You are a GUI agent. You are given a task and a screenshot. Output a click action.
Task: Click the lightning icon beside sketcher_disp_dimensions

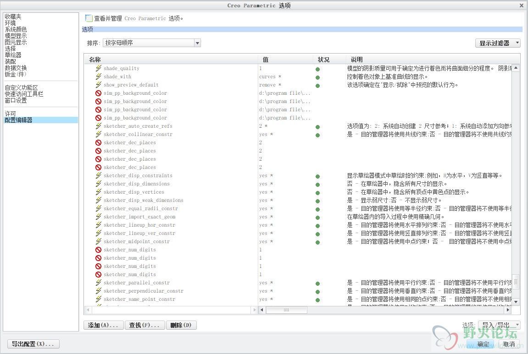pos(98,184)
